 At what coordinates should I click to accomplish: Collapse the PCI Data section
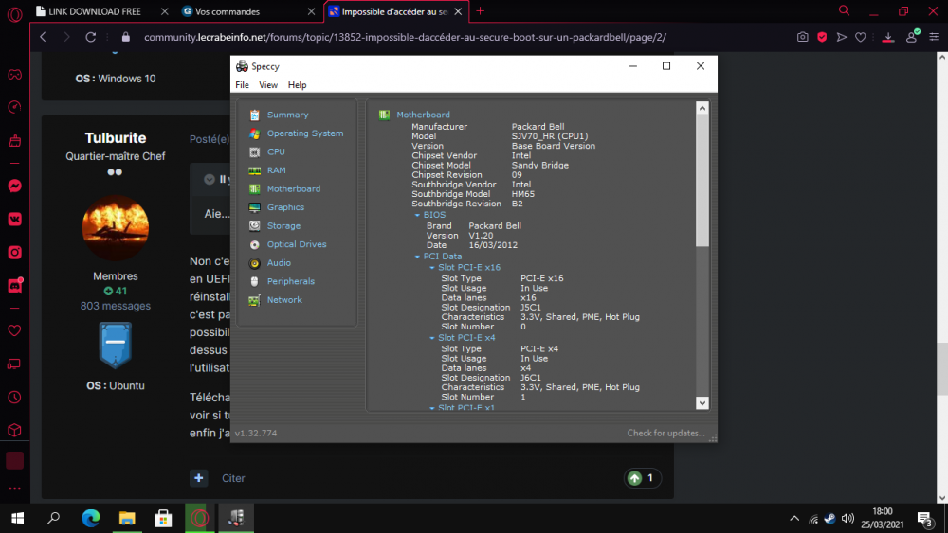tap(417, 257)
